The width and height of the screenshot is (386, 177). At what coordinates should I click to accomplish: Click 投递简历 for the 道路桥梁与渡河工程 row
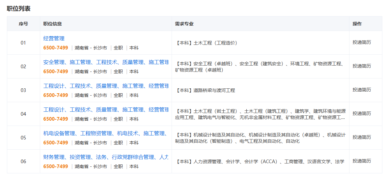tap(362, 90)
